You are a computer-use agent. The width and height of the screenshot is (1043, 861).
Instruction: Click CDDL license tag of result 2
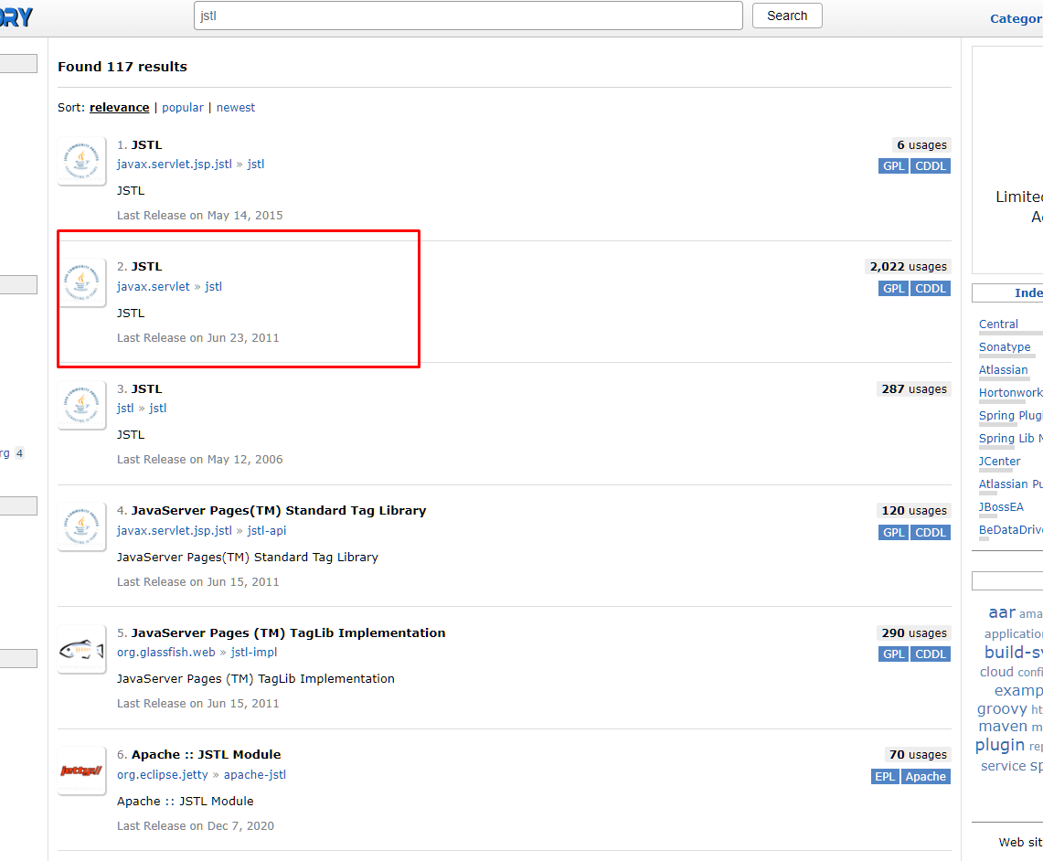point(930,289)
